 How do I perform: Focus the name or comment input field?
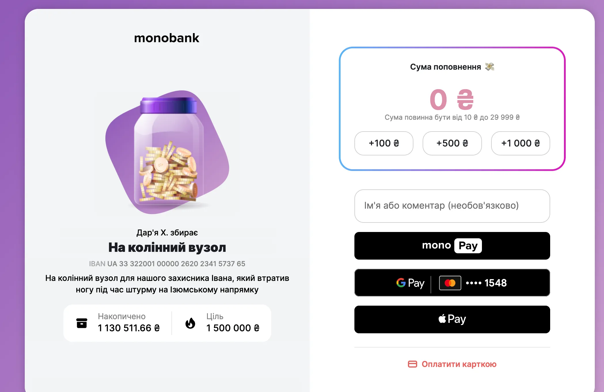pyautogui.click(x=452, y=206)
